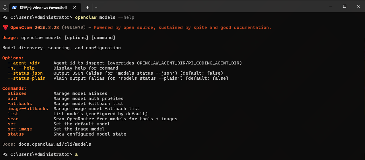Click the 'auth' command text
The width and height of the screenshot is (365, 160).
13,99
